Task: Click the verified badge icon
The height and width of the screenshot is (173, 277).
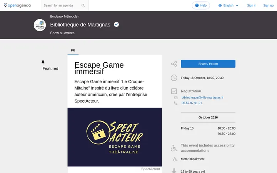Action: click(x=116, y=25)
